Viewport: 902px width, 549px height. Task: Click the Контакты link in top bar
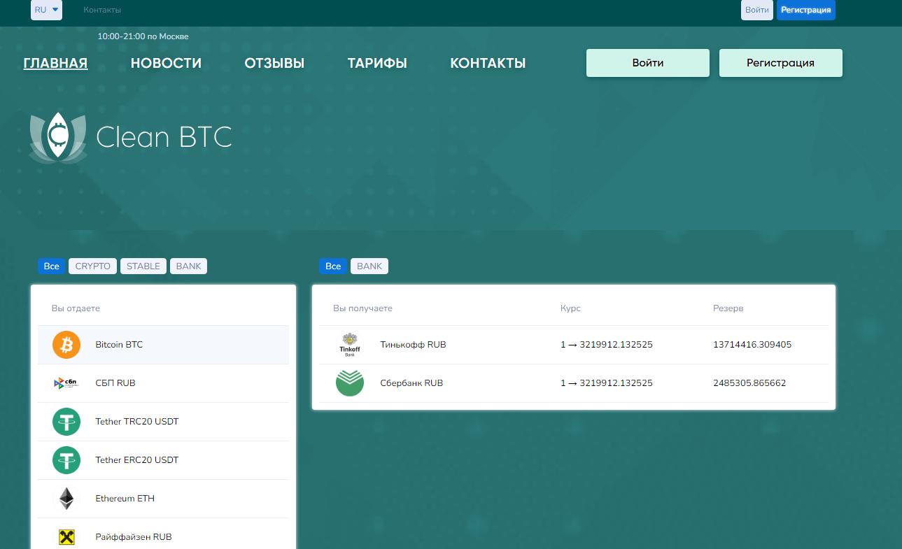pyautogui.click(x=102, y=10)
